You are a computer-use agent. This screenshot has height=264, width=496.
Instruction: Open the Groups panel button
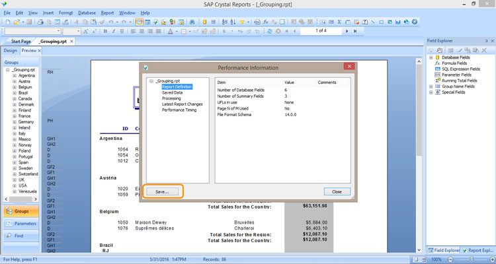pos(21,211)
